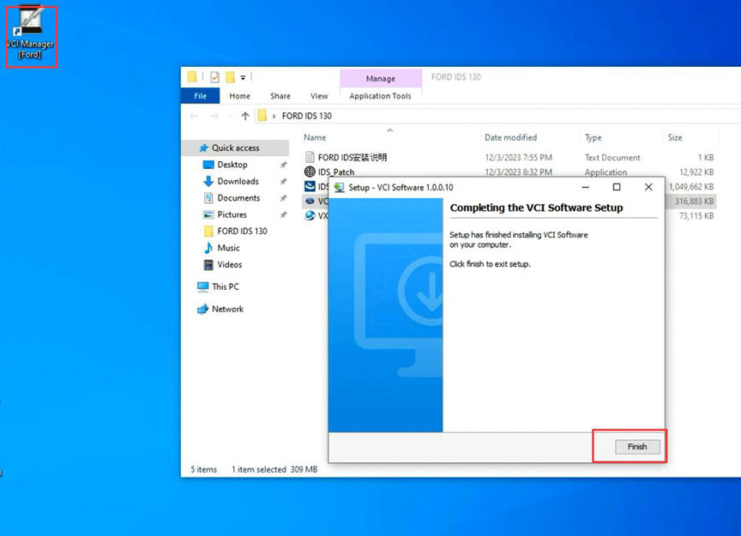The width and height of the screenshot is (741, 536).
Task: Open the quick access toolbar dropdown arrow
Action: click(x=243, y=77)
